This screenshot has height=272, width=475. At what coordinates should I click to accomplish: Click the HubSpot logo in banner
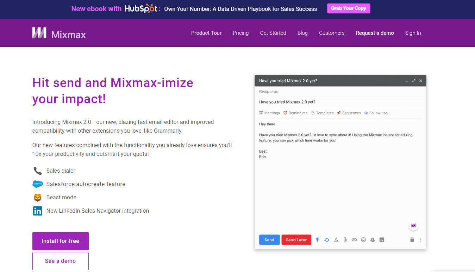coord(141,9)
